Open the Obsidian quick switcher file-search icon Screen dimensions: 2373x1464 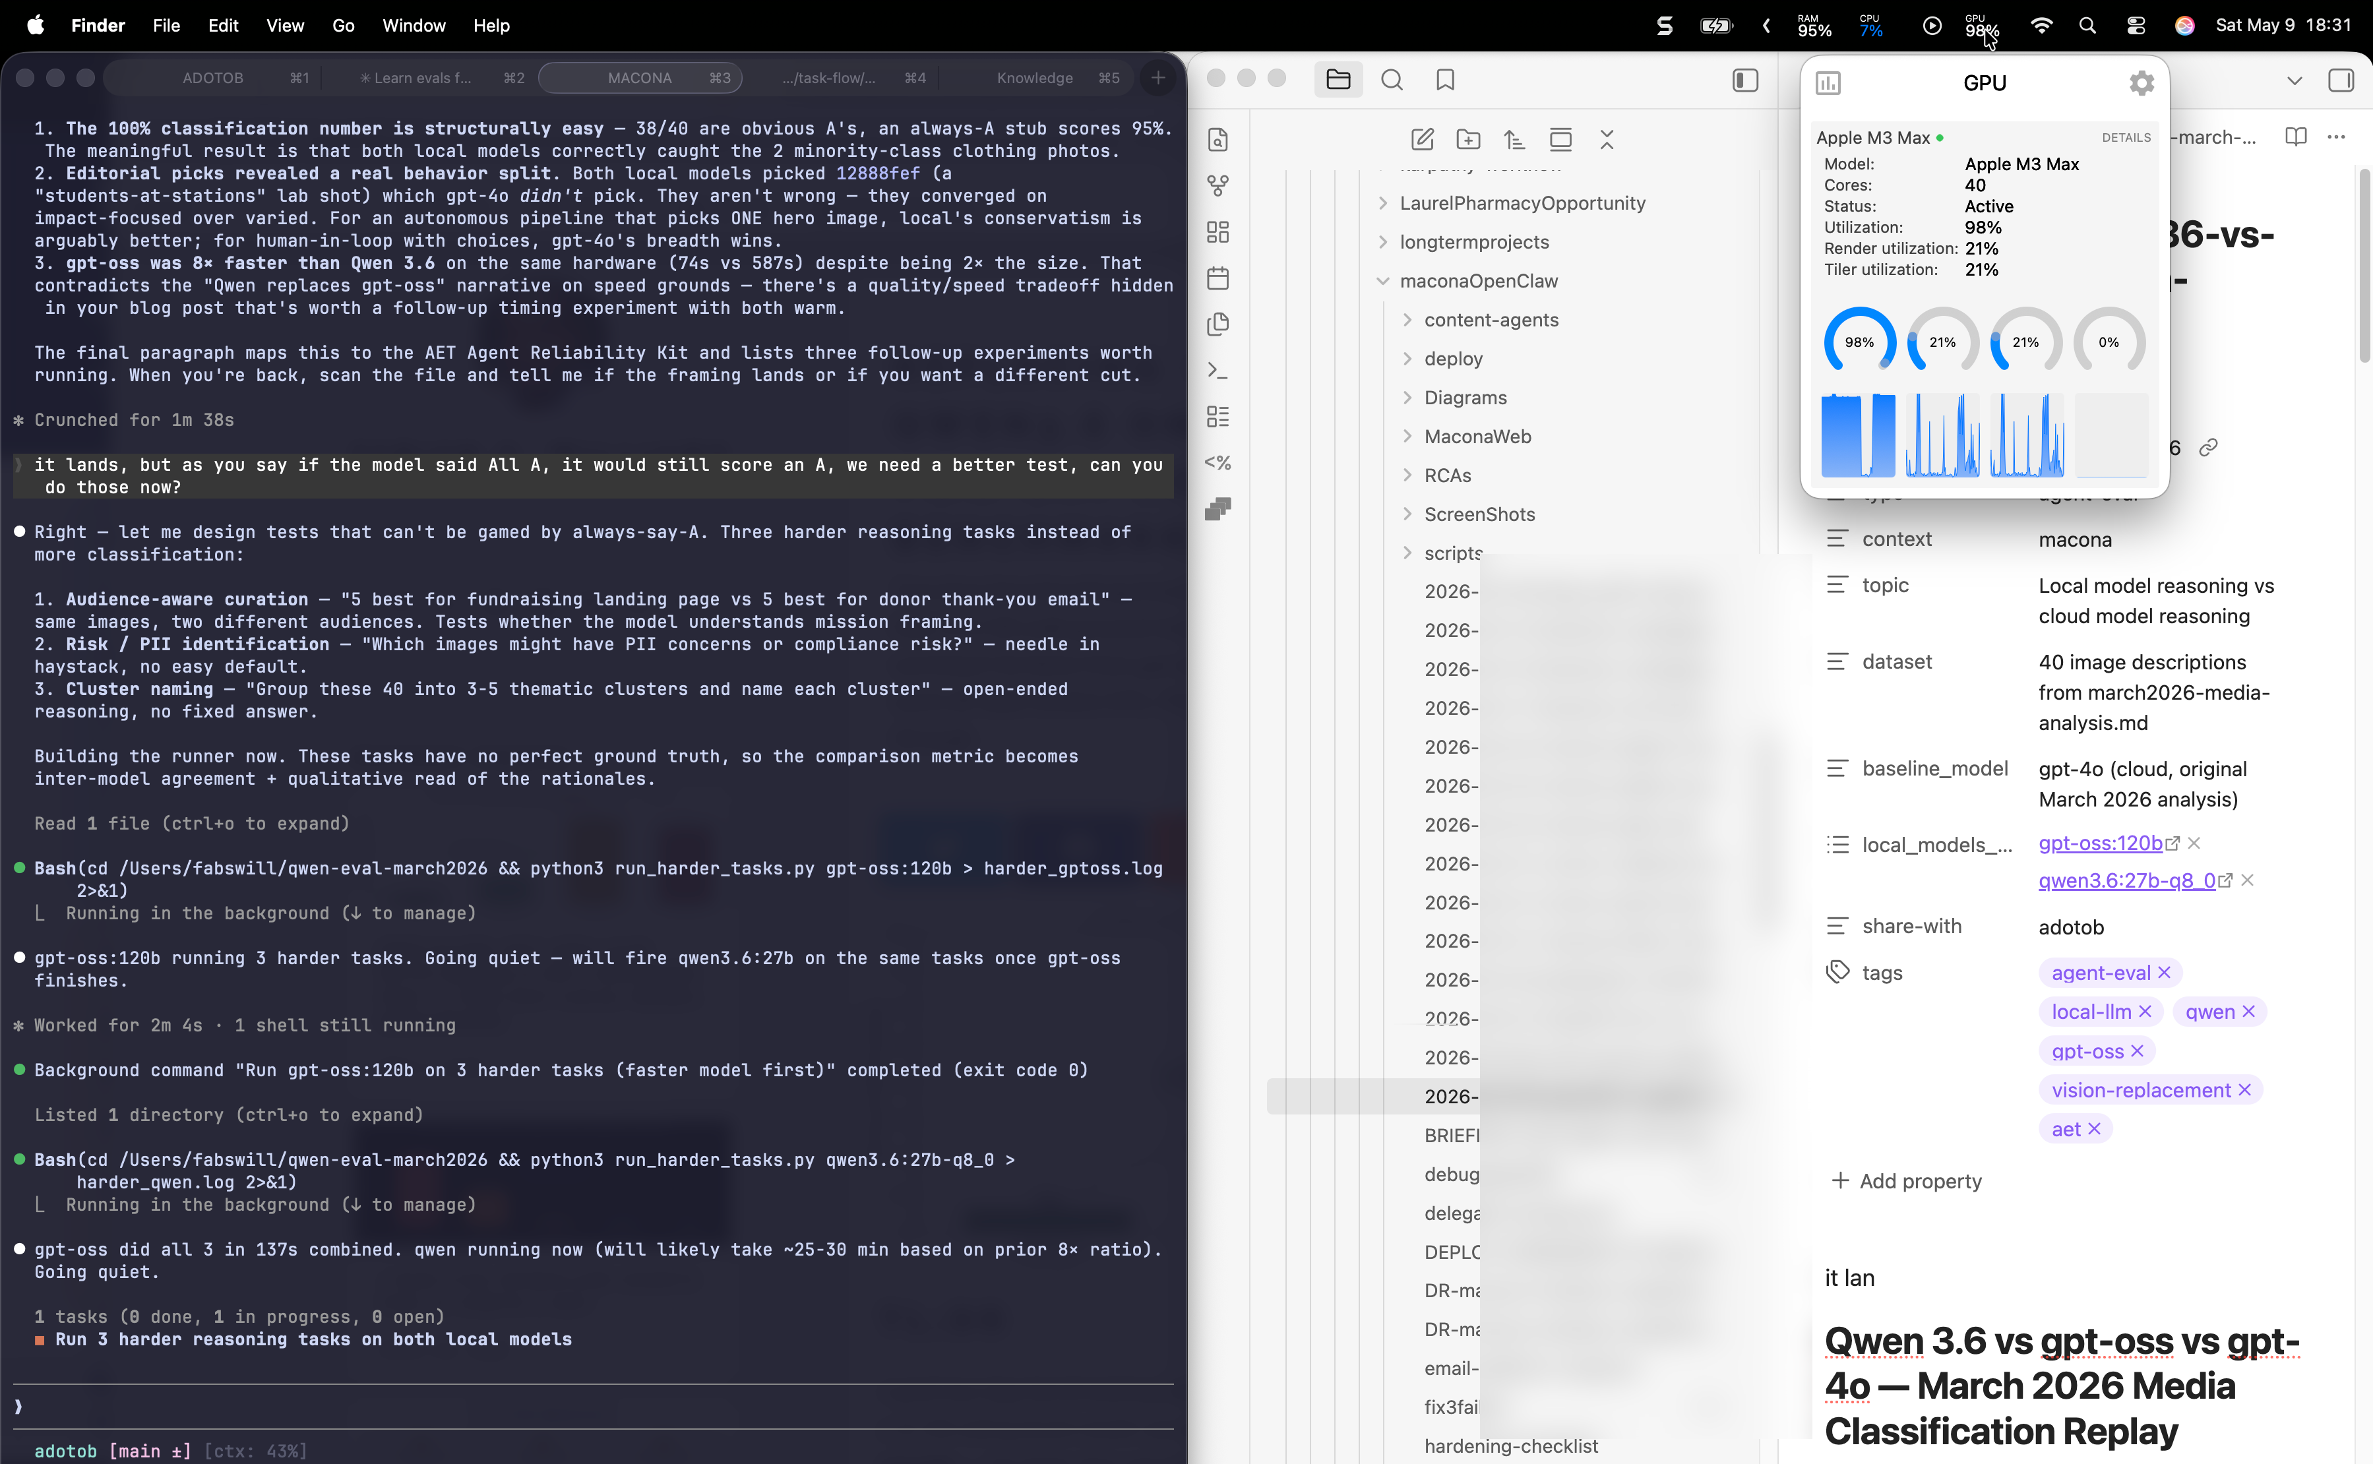(1218, 139)
